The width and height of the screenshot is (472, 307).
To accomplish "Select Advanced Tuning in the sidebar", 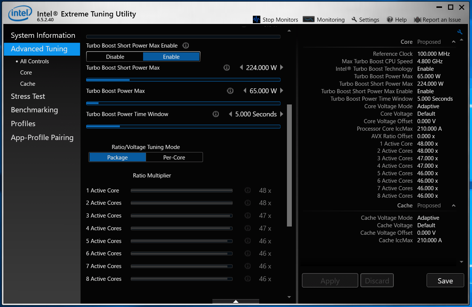I will pyautogui.click(x=42, y=49).
